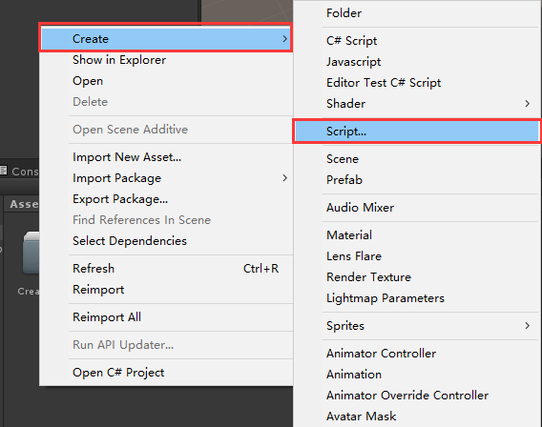Click Refresh in the context menu
Viewport: 542px width, 427px height.
[x=94, y=269]
